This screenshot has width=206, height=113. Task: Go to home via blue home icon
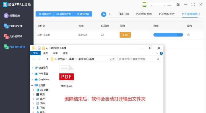pyautogui.click(x=104, y=14)
